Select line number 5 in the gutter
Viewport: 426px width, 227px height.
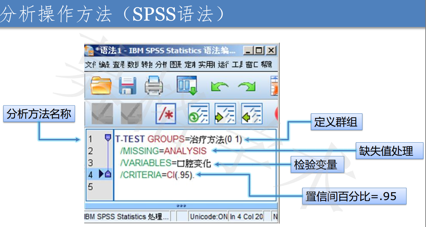coord(90,187)
